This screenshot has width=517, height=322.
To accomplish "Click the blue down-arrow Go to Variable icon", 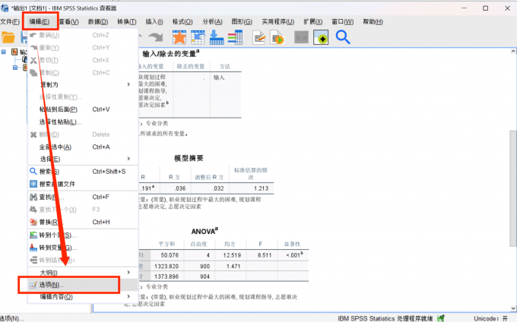I will tap(217, 37).
